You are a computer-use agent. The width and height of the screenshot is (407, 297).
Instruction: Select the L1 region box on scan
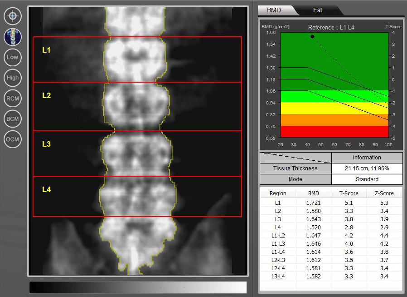click(x=137, y=59)
